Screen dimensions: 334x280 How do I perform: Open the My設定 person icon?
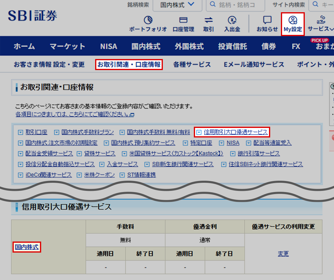293,20
